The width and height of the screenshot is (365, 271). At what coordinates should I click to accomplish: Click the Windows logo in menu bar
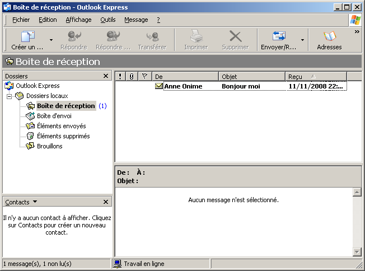tap(355, 20)
